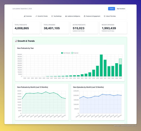Click the Recent Episodes value 1,993,439
141x131 pixels.
click(x=109, y=28)
